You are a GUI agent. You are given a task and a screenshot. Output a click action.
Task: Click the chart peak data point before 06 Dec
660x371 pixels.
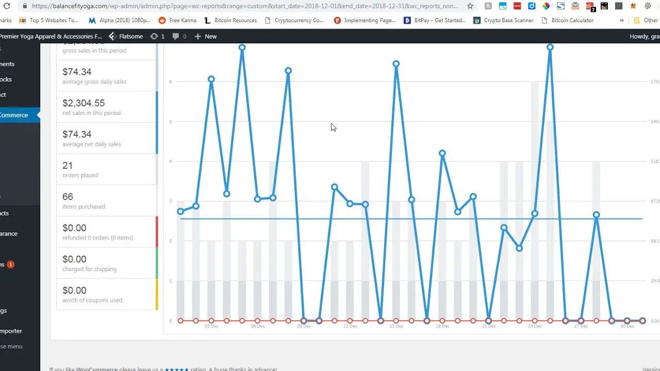point(242,47)
